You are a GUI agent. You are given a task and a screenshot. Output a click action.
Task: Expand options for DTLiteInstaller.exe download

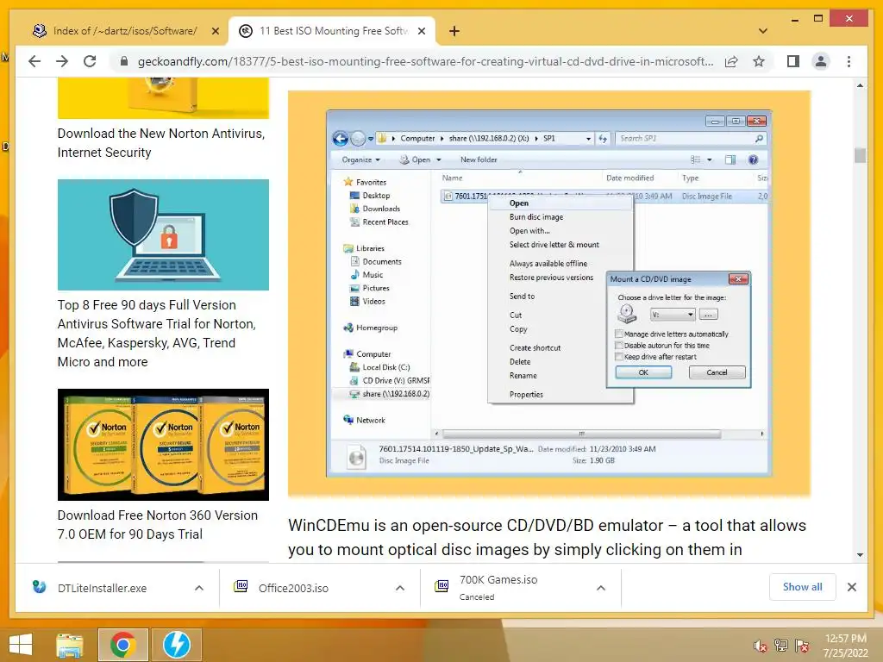coord(199,588)
